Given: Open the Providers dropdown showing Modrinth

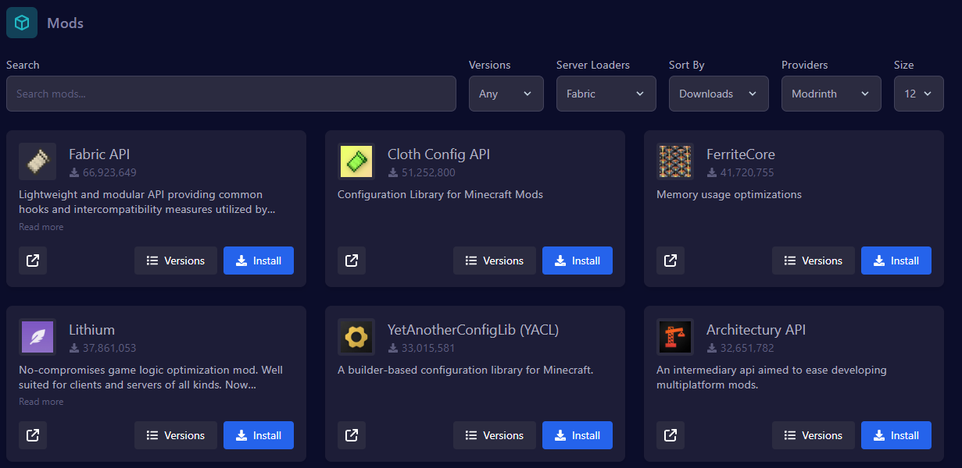Looking at the screenshot, I should click(x=831, y=94).
